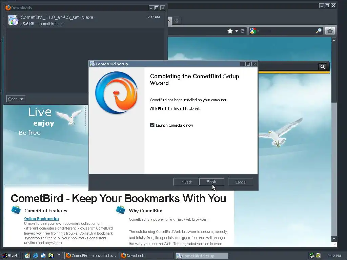Viewport: 347px width, 260px height.
Task: Click the Why CometBird briefcase icon
Action: (121, 210)
